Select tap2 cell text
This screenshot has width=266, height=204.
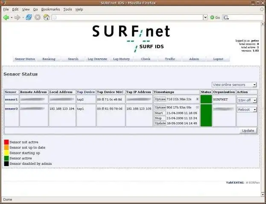click(80, 100)
